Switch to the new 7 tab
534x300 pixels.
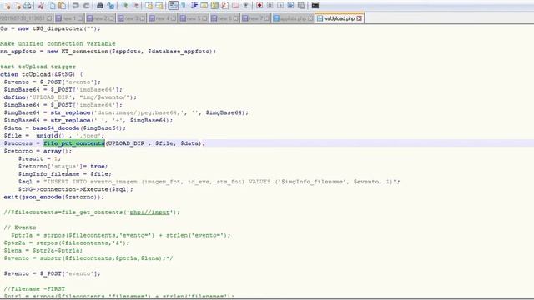pyautogui.click(x=255, y=18)
